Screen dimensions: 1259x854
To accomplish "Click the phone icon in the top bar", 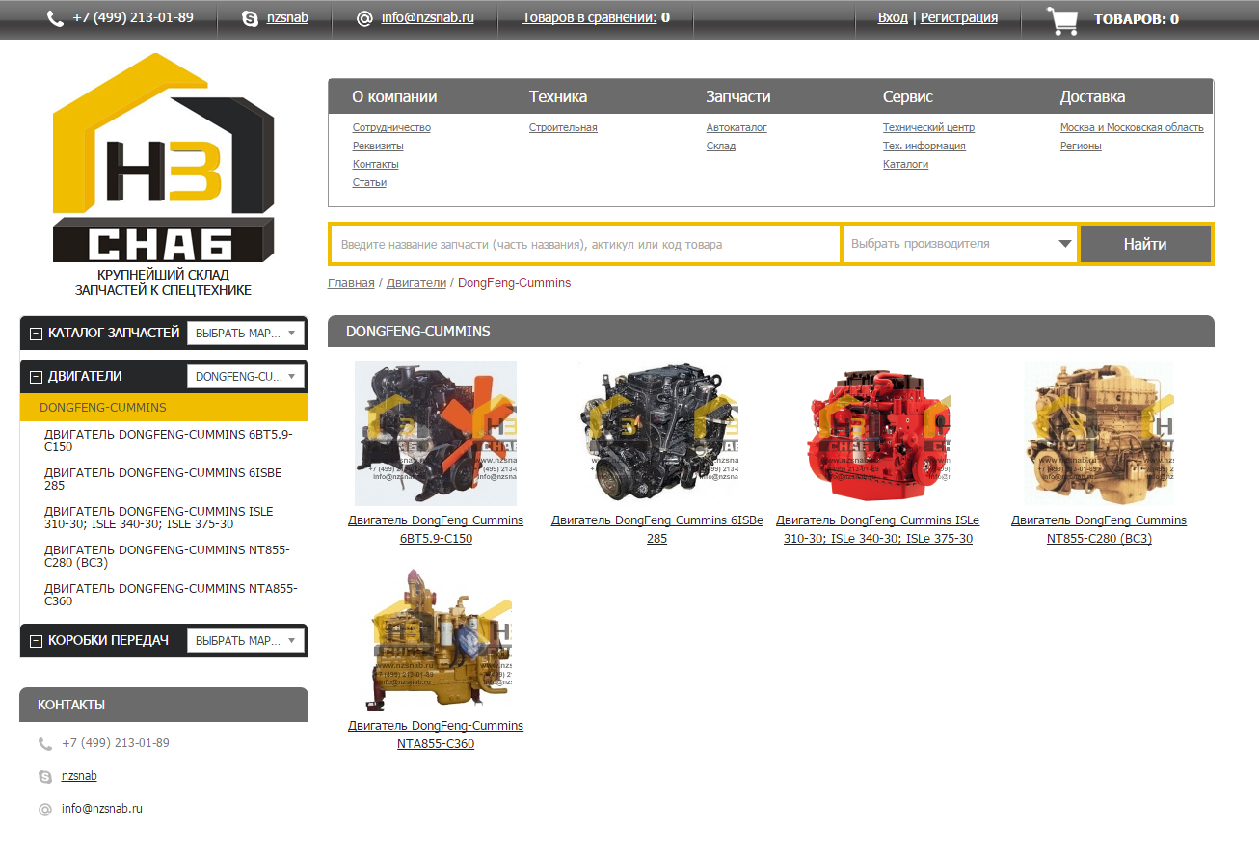I will [55, 18].
